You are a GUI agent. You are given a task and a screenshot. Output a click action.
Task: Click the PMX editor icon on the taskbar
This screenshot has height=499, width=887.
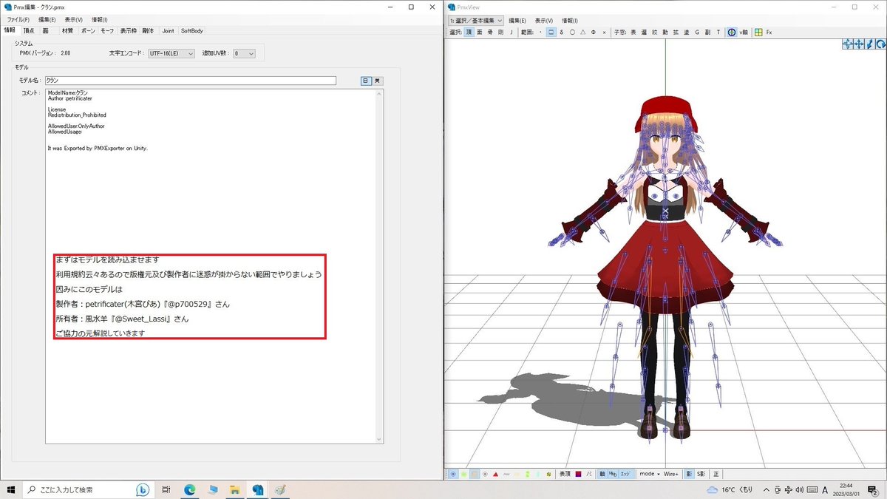pos(257,489)
